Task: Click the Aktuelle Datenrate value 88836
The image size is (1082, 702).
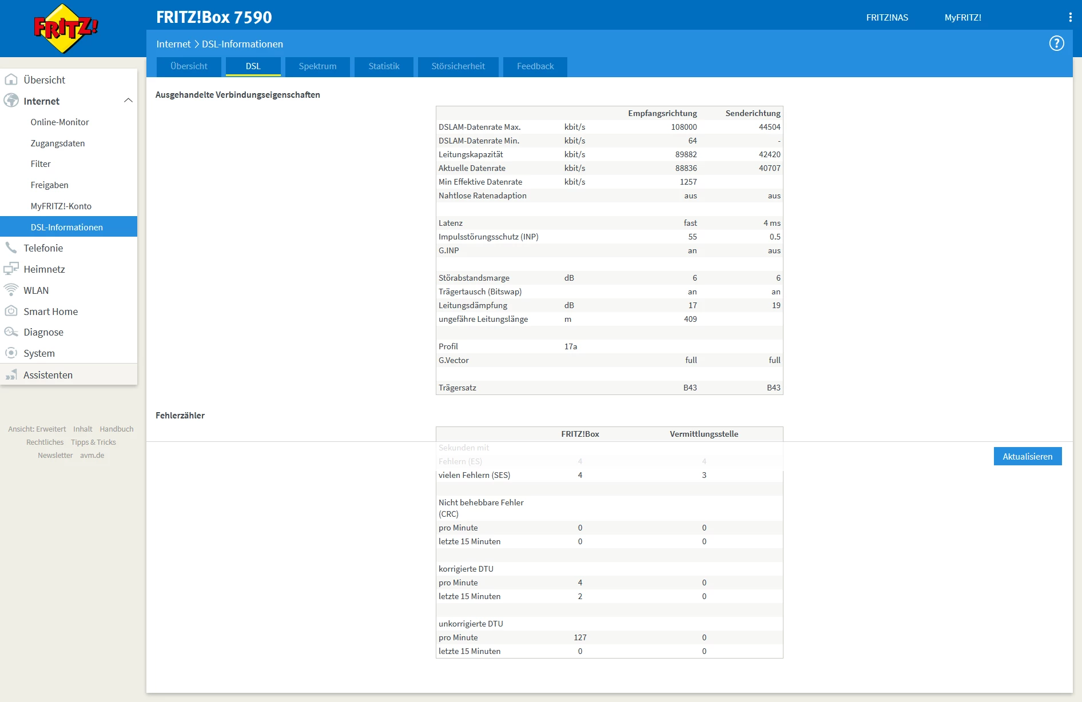Action: (686, 168)
